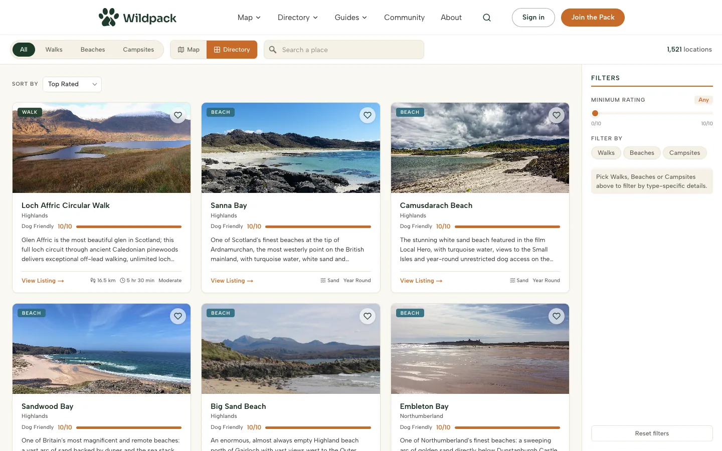The width and height of the screenshot is (722, 451).
Task: Click Sanna Bay rating bar
Action: [318, 227]
